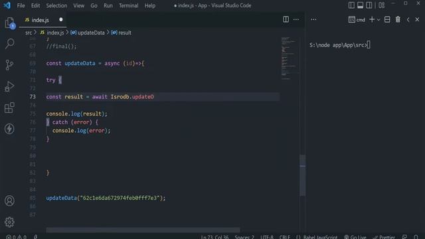The width and height of the screenshot is (425, 239).
Task: Open the src breadcrumb dropdown
Action: coord(29,33)
